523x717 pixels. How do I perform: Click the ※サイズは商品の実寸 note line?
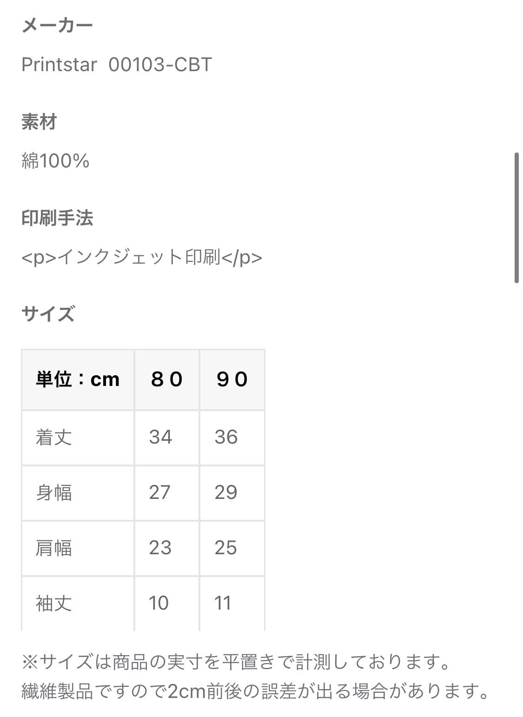tap(236, 662)
